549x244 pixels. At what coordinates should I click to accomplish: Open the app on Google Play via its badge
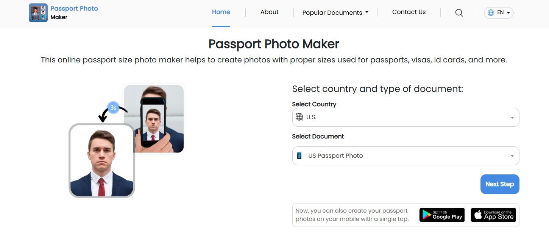pos(441,215)
